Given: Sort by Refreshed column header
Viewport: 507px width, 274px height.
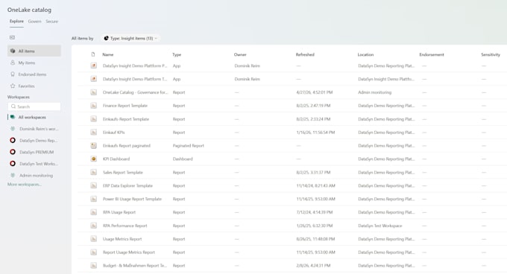Looking at the screenshot, I should 305,54.
